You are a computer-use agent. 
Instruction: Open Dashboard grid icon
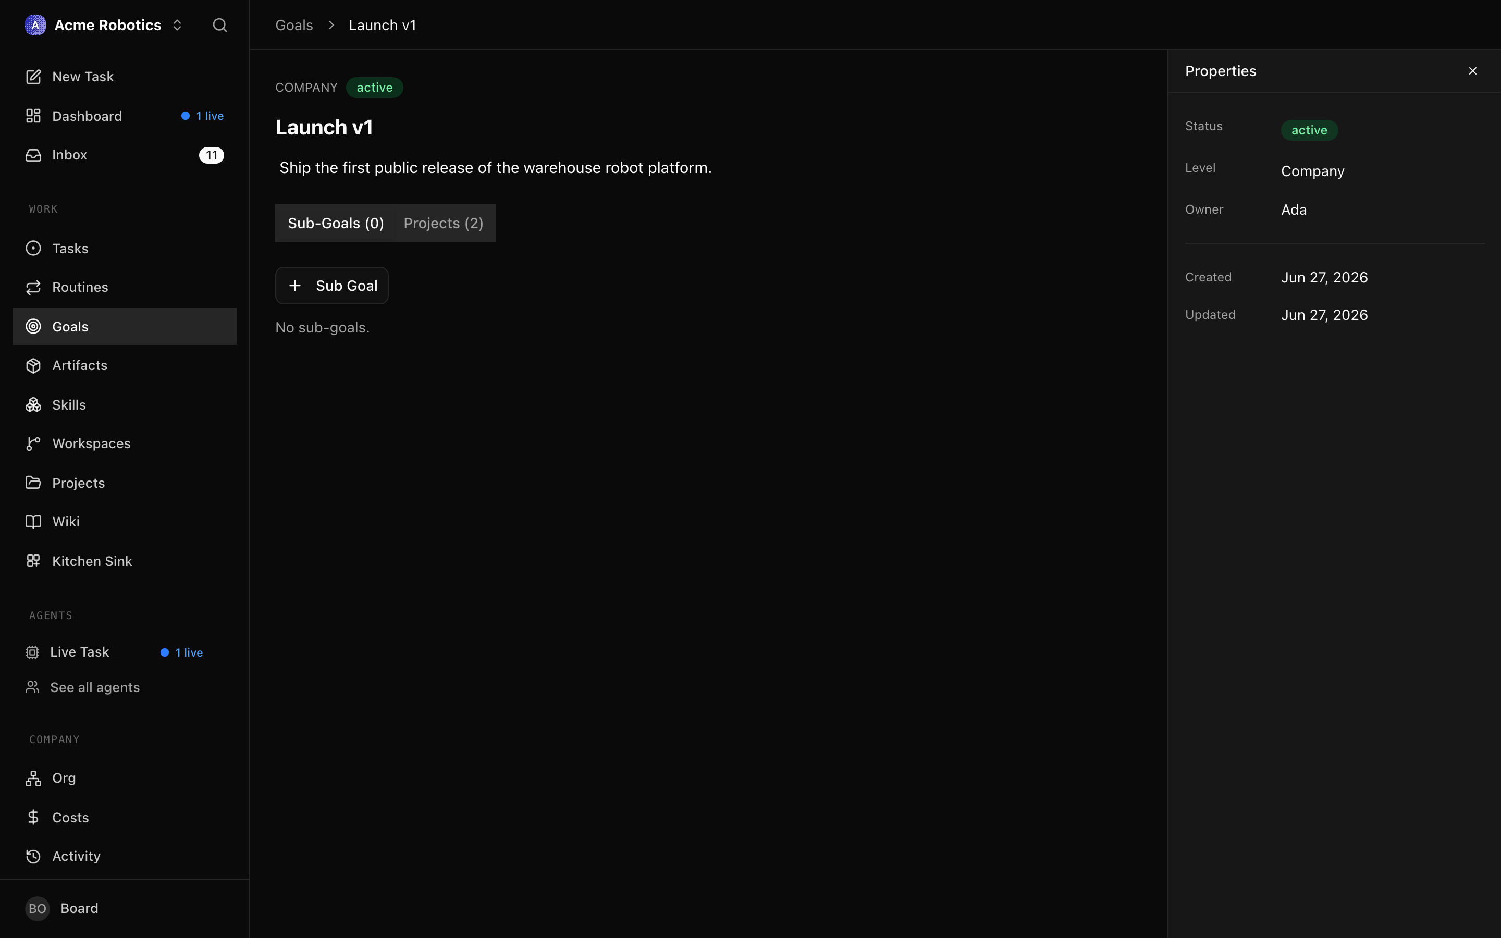point(33,116)
